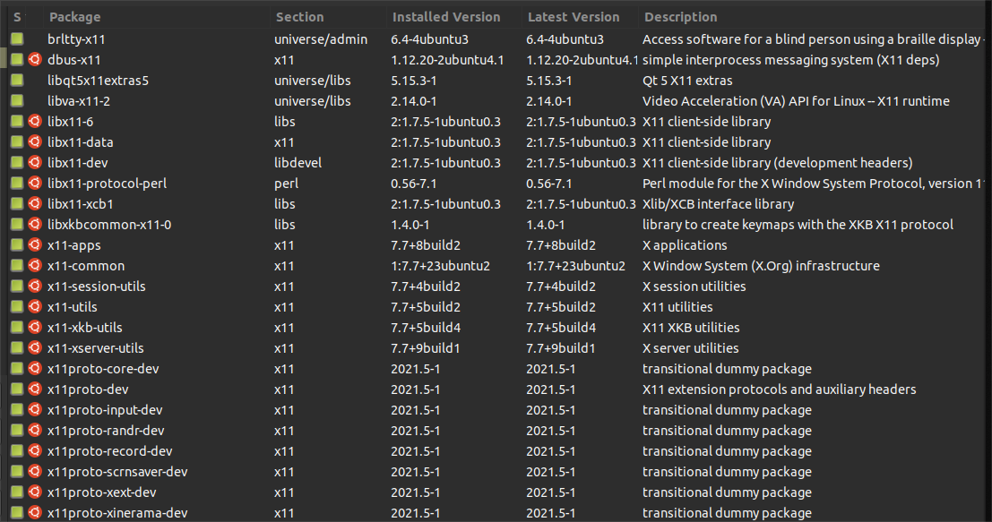The height and width of the screenshot is (522, 992).
Task: Click the status box for x11proto-xinerama-dev
Action: click(17, 512)
